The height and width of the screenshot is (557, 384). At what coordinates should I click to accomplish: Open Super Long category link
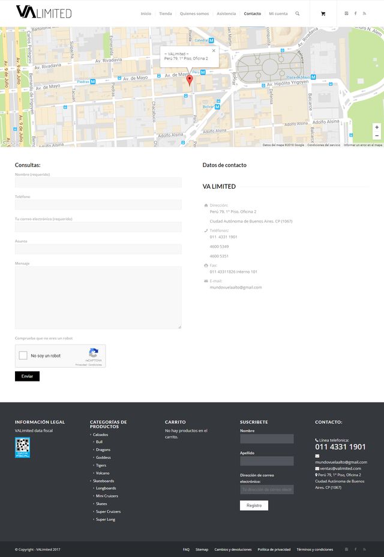tap(106, 519)
